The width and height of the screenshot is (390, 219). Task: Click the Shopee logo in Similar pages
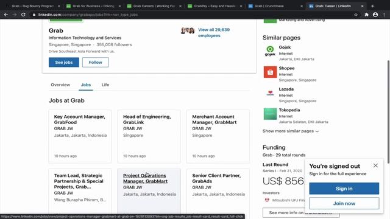click(x=270, y=72)
